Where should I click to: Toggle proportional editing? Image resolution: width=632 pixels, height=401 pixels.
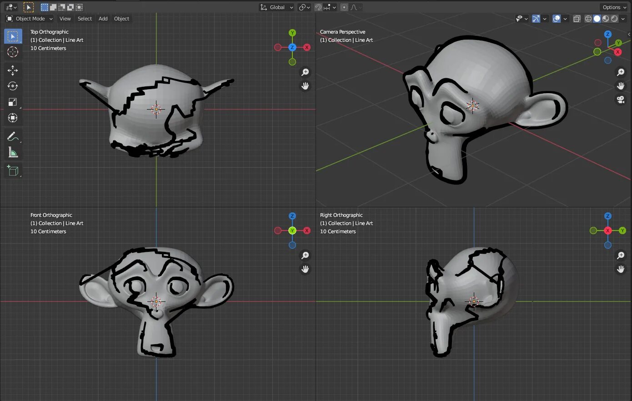344,7
